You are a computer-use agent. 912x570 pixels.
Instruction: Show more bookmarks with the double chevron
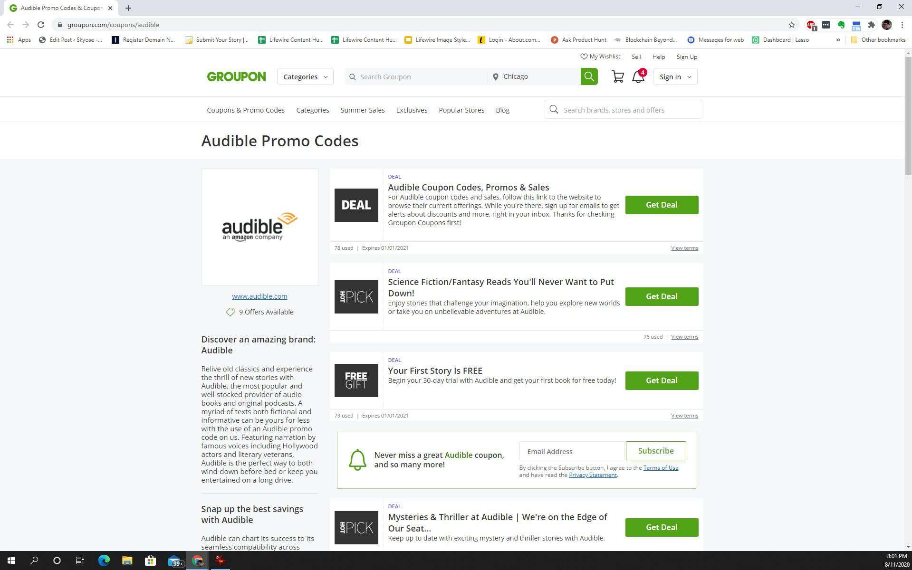838,40
